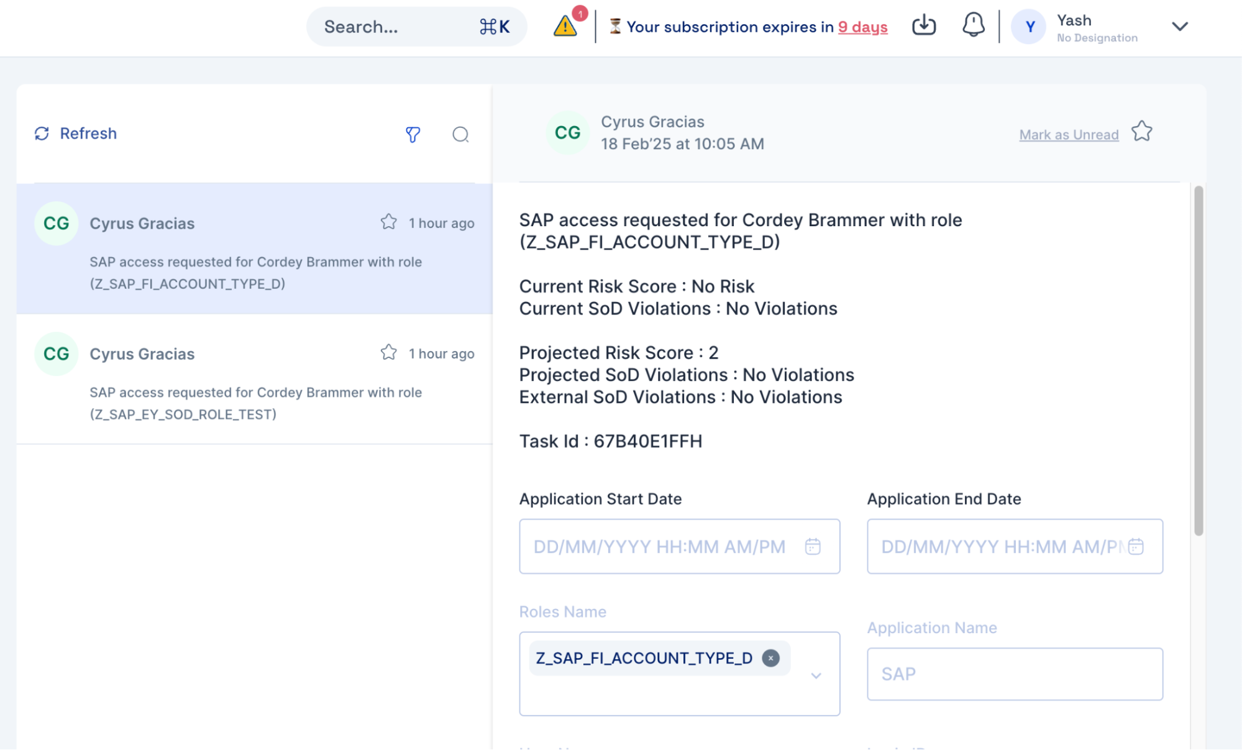Viewport: 1242px width, 750px height.
Task: Click calendar icon in Application End Date
Action: [1136, 546]
